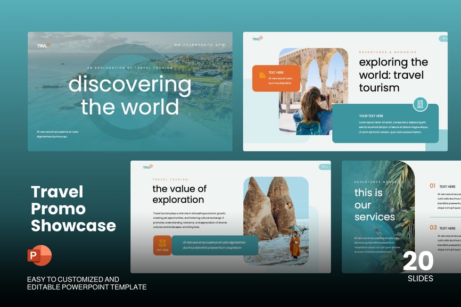Click the TRVL logo on the value slide
Screen dimensions: 461x307
147,167
